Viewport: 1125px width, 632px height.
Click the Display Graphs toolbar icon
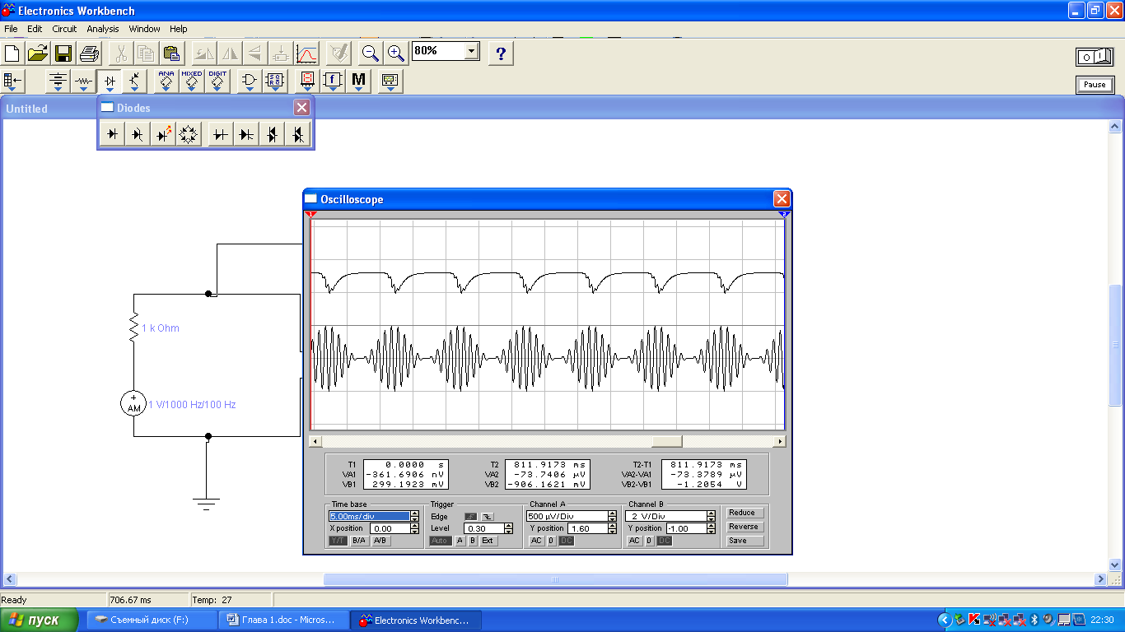coord(306,54)
